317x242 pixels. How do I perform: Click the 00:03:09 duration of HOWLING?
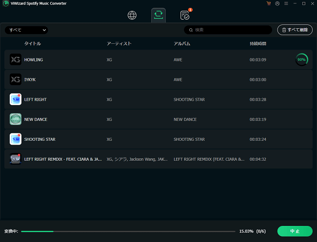[x=258, y=60]
